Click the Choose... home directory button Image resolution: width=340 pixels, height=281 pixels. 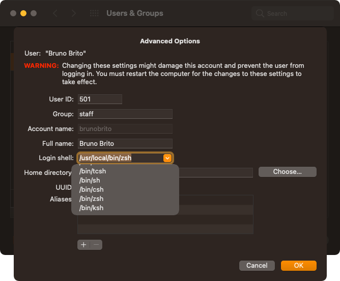tap(287, 172)
